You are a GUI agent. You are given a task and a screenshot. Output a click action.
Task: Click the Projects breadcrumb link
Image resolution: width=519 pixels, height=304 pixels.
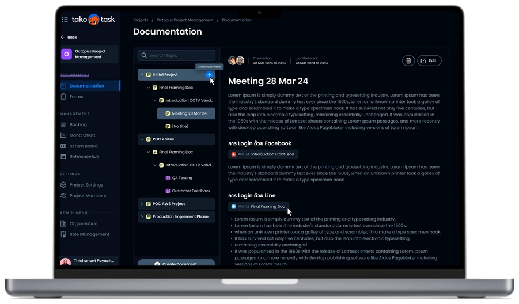[x=141, y=20]
